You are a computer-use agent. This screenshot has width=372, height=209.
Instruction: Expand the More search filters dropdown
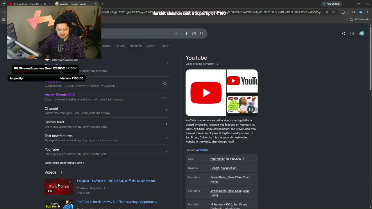coord(151,46)
